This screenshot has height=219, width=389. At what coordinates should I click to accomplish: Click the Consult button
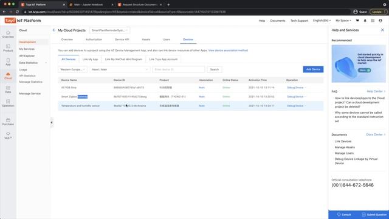344,215
